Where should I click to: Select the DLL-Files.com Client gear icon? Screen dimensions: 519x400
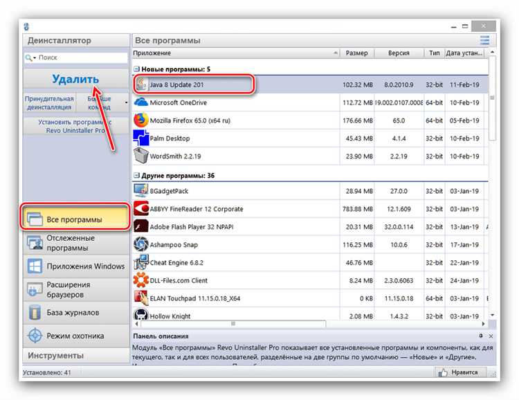tap(141, 280)
